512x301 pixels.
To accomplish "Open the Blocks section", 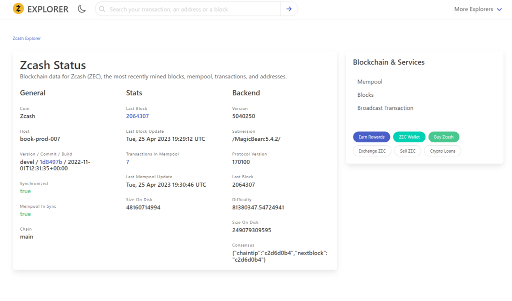I will pyautogui.click(x=365, y=94).
